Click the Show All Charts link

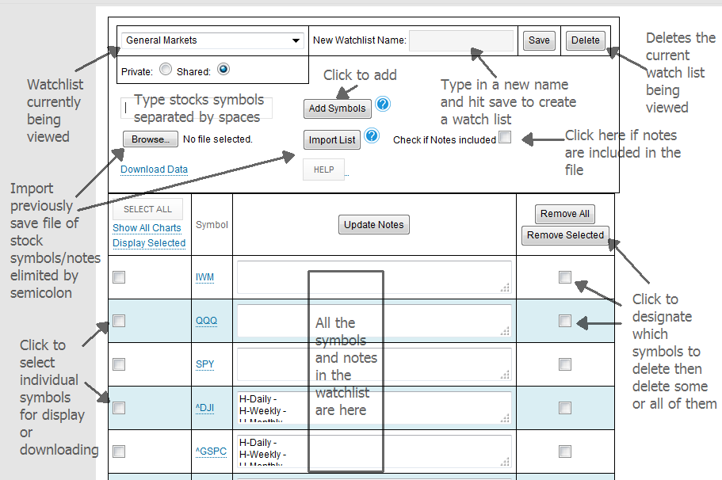click(147, 228)
